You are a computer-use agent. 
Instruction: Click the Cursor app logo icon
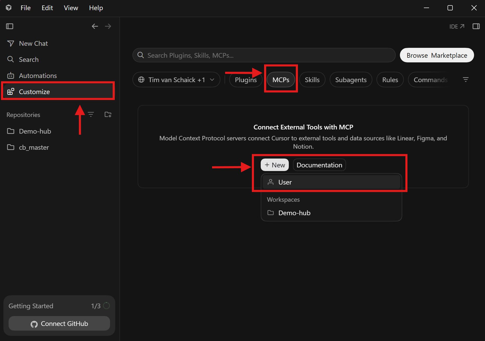coord(9,8)
